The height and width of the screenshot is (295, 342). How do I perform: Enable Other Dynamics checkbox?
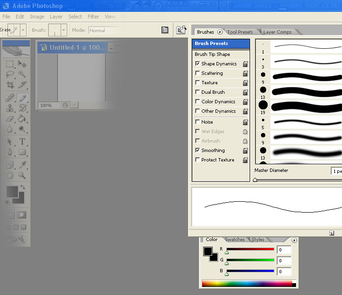[198, 111]
